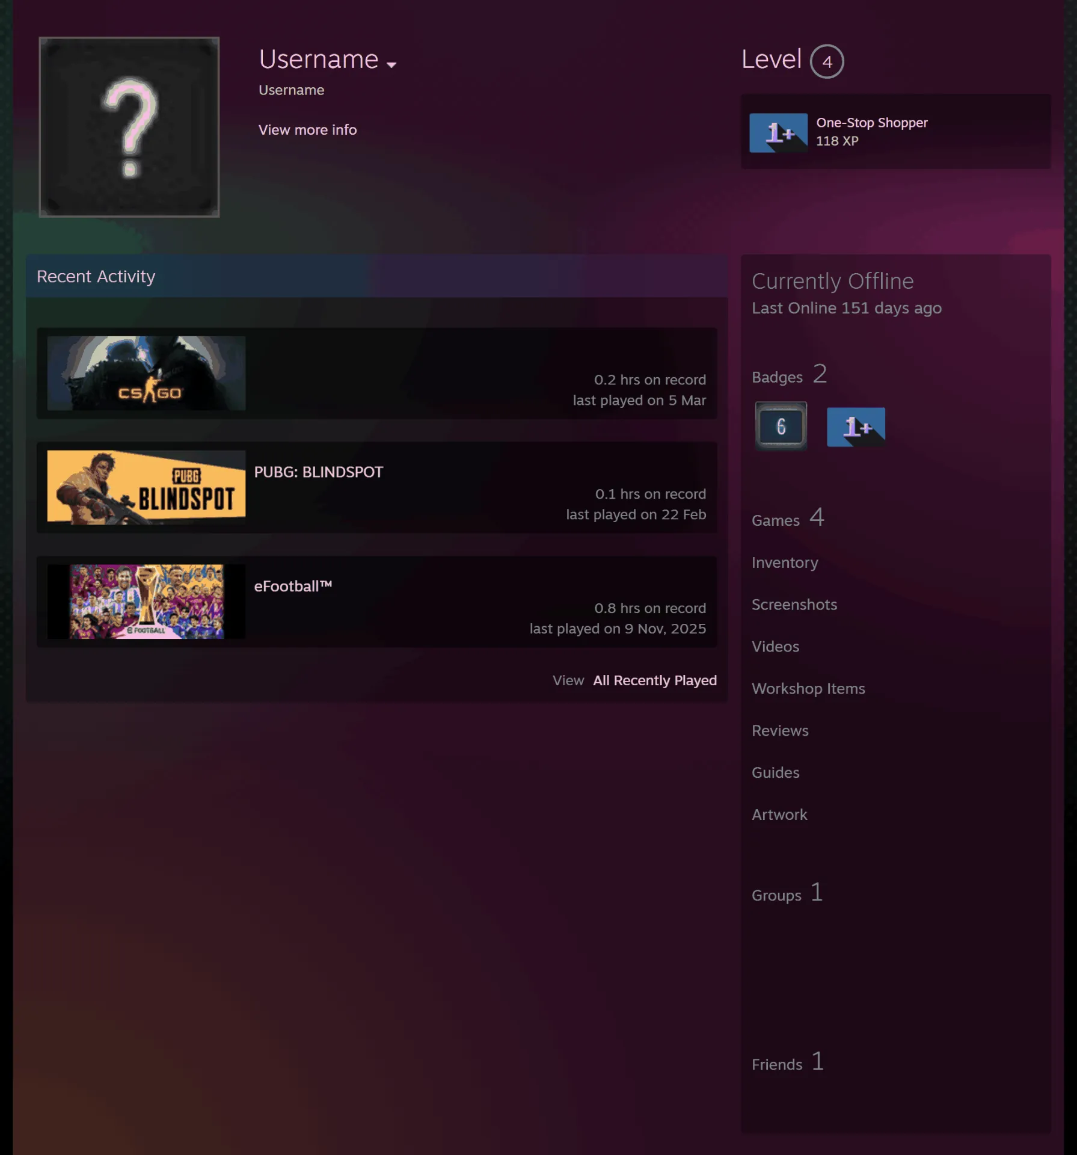This screenshot has width=1077, height=1155.
Task: Open the PUBG Blindspot game banner
Action: click(146, 487)
